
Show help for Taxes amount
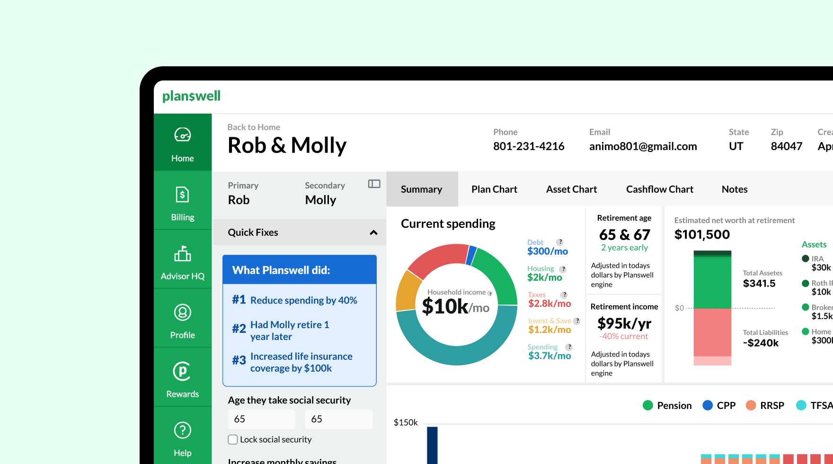coord(564,295)
